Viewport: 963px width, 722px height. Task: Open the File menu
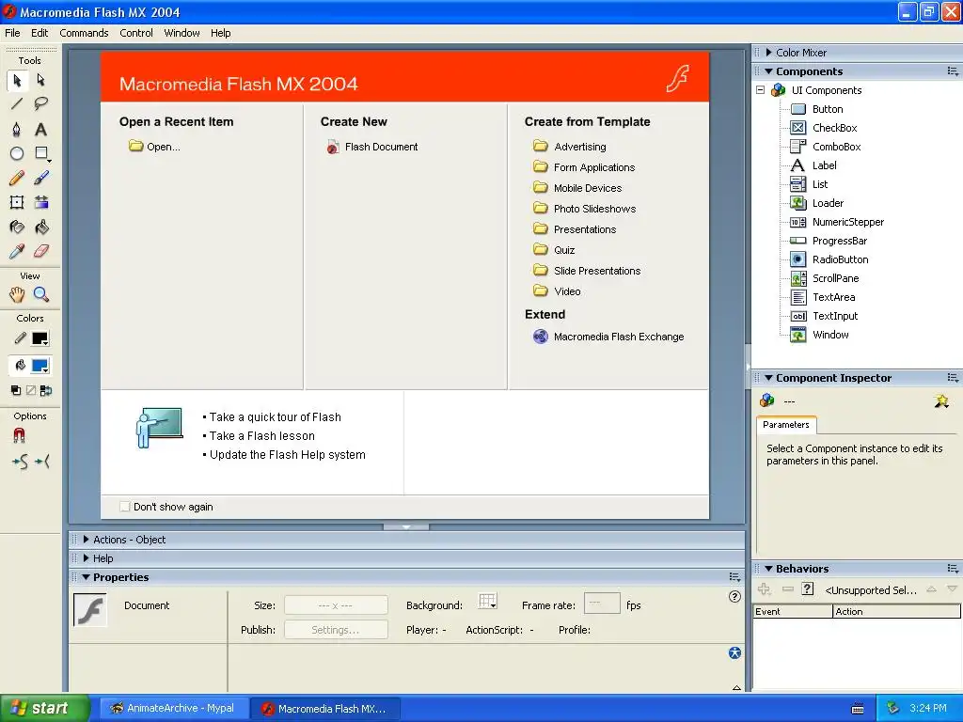coord(12,33)
